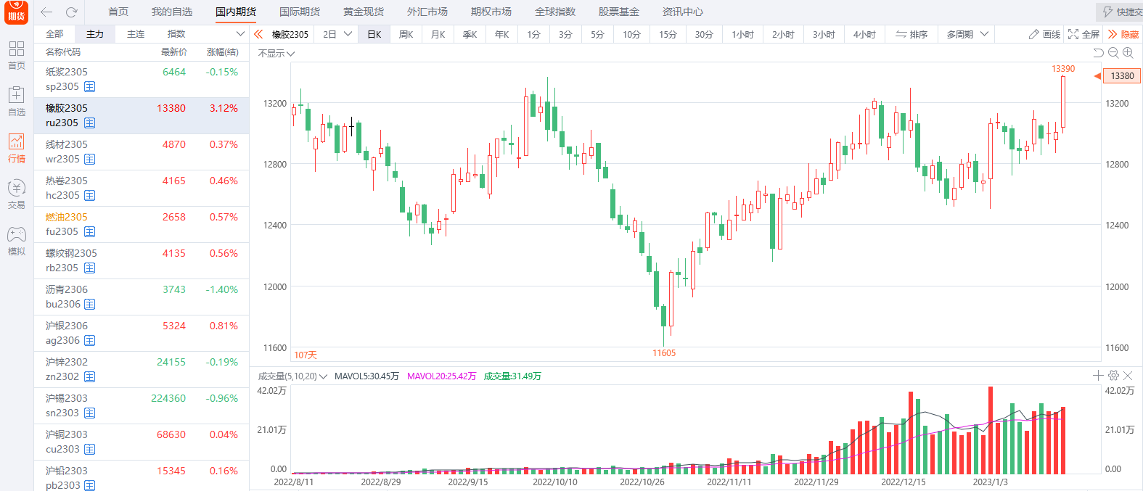Click the zoom-in magnifier above the chart
Screen dimensions: 1143x491
pos(1128,53)
